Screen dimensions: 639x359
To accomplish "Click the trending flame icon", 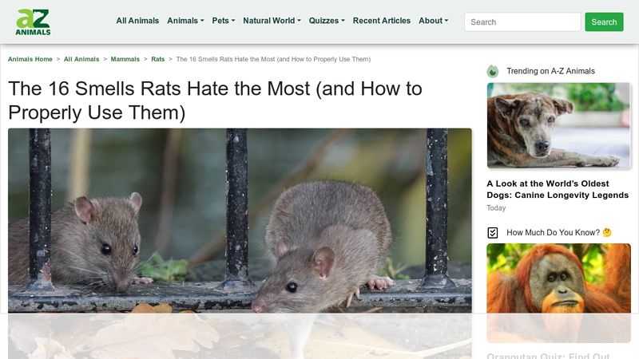I will click(492, 71).
